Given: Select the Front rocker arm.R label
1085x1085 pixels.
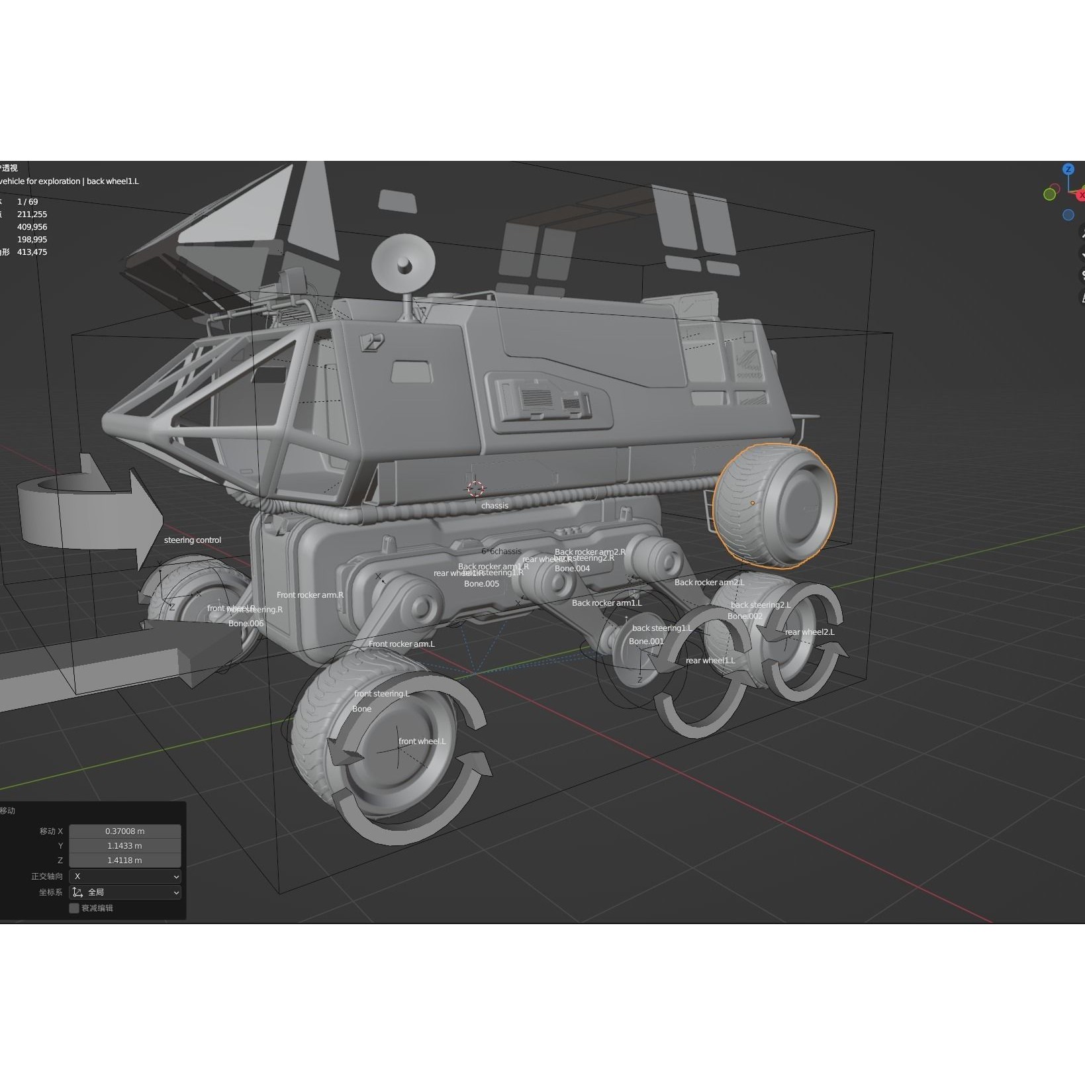Looking at the screenshot, I should [x=309, y=594].
